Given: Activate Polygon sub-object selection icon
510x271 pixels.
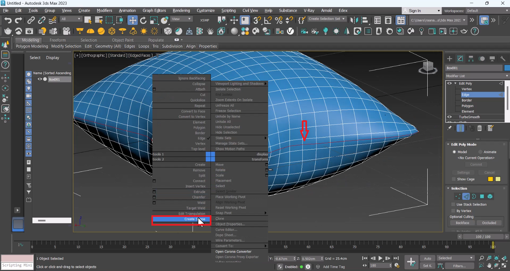Looking at the screenshot, I should click(x=482, y=196).
